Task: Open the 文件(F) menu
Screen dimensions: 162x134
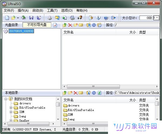Action: [x=9, y=11]
